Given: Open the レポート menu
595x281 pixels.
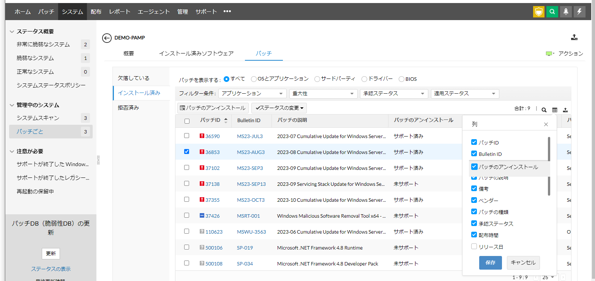Looking at the screenshot, I should pos(120,12).
